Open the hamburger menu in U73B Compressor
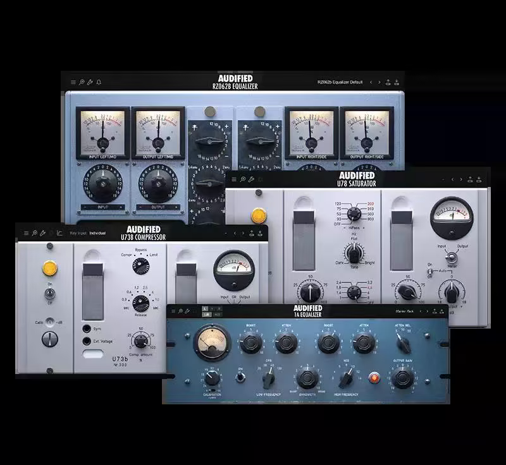 click(x=26, y=233)
